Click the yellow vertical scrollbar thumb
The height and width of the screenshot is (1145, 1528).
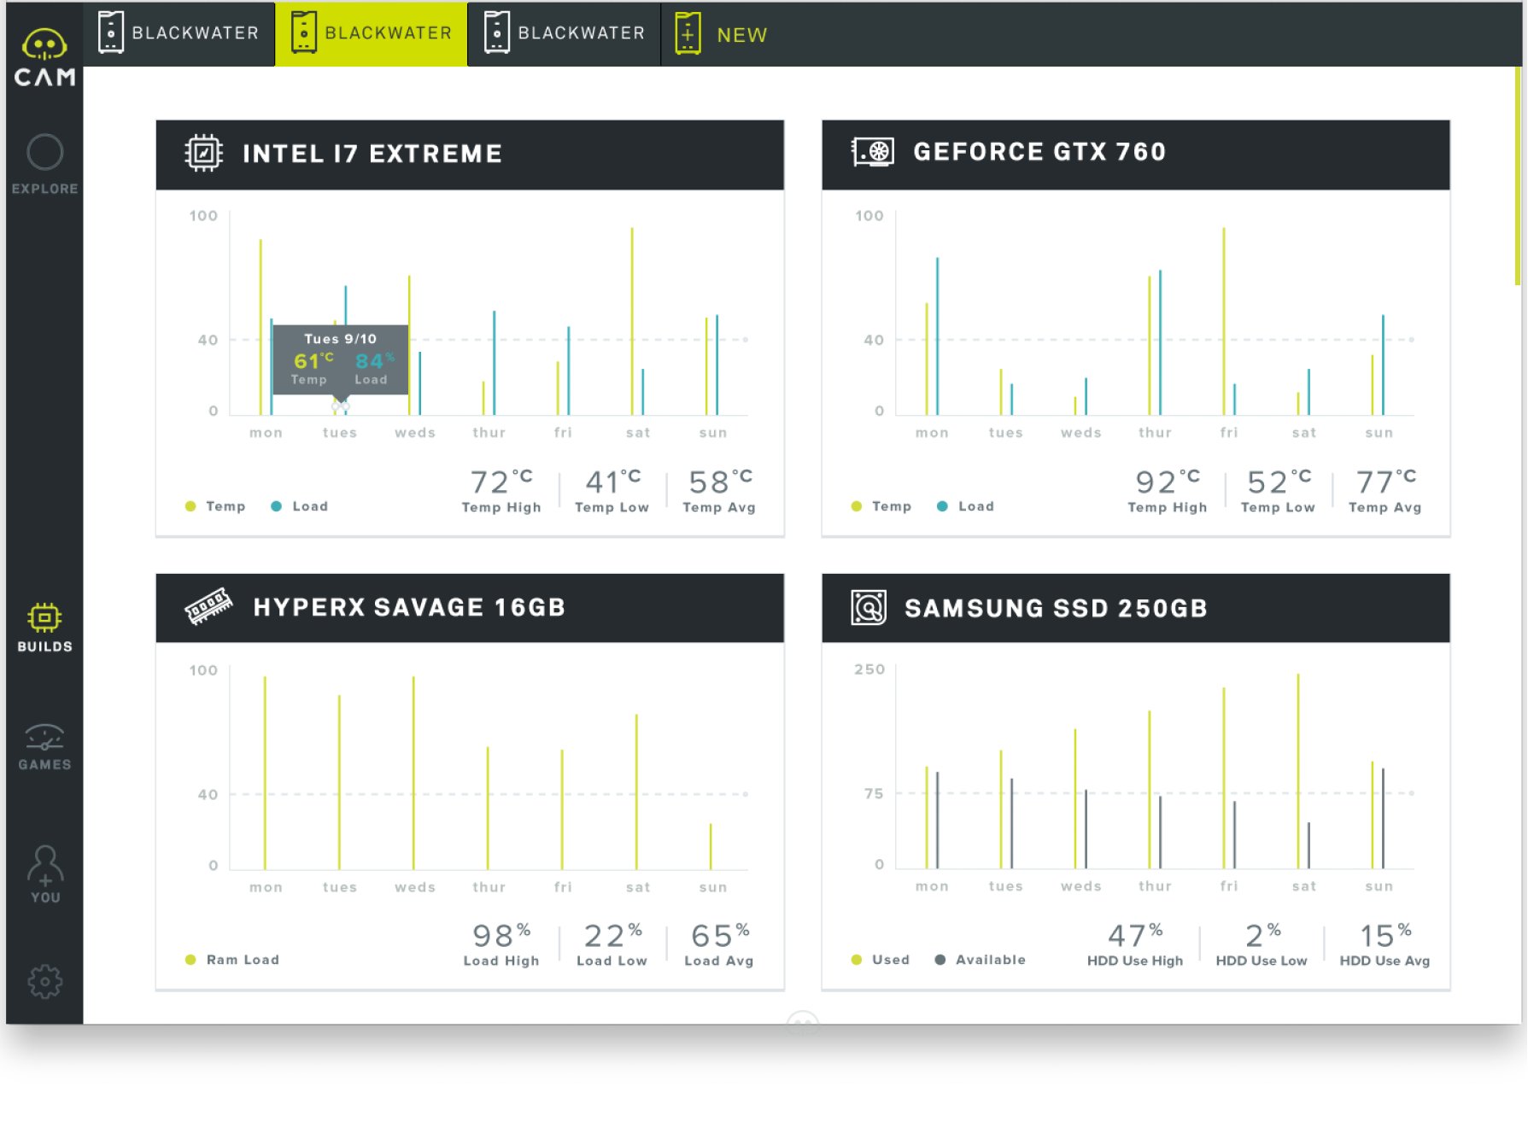(x=1517, y=175)
